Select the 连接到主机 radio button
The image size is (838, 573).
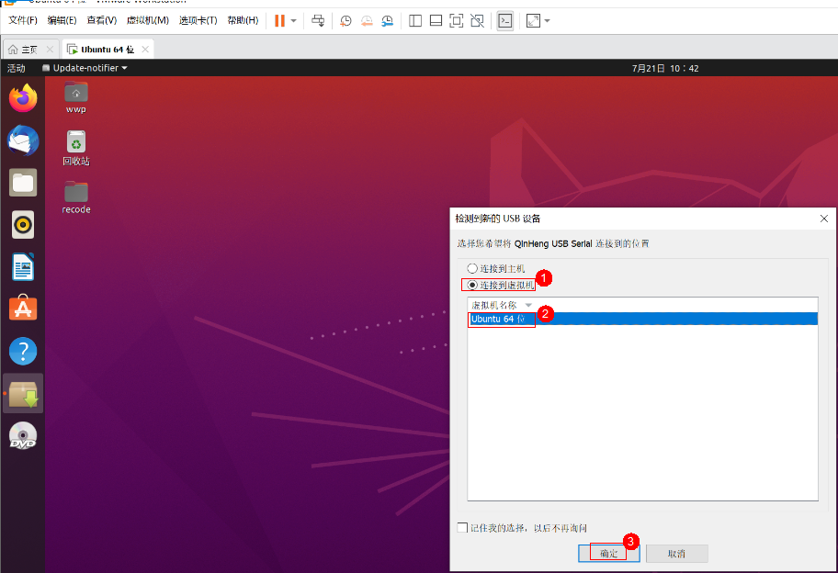coord(472,269)
